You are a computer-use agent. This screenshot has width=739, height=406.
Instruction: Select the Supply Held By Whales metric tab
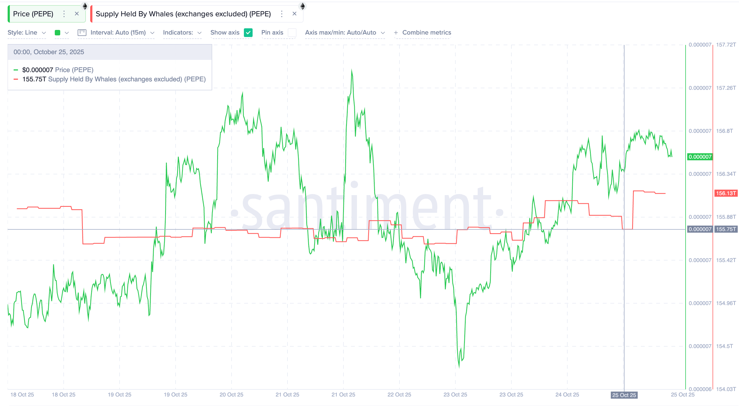pos(183,14)
